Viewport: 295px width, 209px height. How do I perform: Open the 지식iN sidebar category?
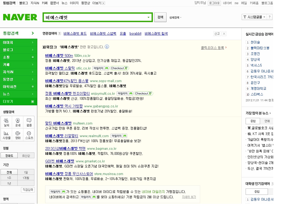coord(19,72)
